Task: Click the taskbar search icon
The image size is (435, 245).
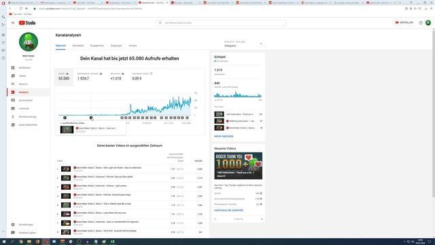Action: pyautogui.click(x=12, y=242)
